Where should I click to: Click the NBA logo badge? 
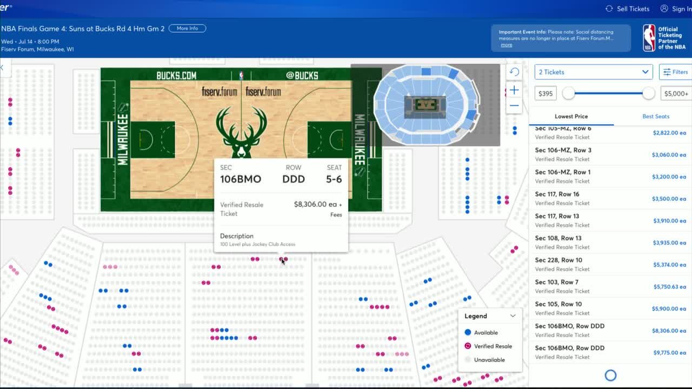point(649,38)
